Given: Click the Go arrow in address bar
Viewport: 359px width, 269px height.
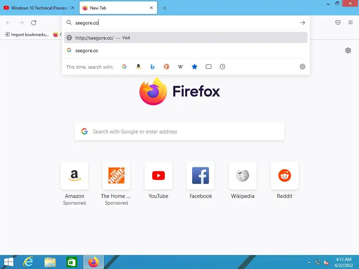Looking at the screenshot, I should tap(303, 23).
